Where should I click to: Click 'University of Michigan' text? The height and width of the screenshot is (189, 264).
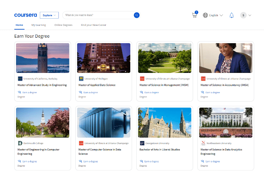96,79
